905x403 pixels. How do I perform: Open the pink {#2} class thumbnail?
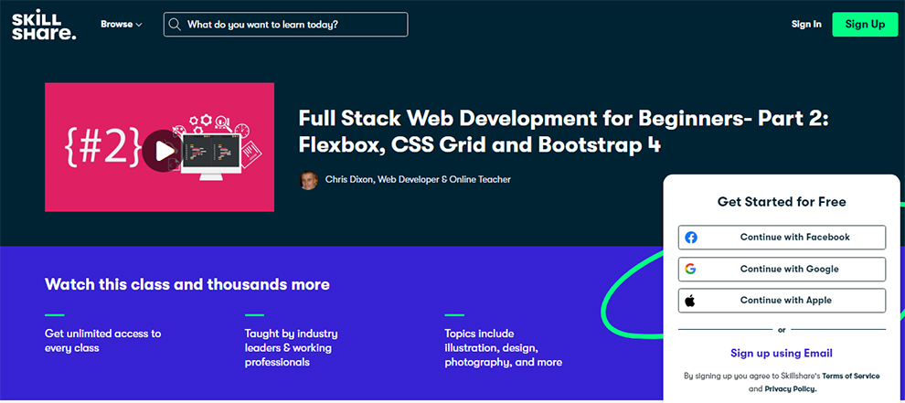159,147
